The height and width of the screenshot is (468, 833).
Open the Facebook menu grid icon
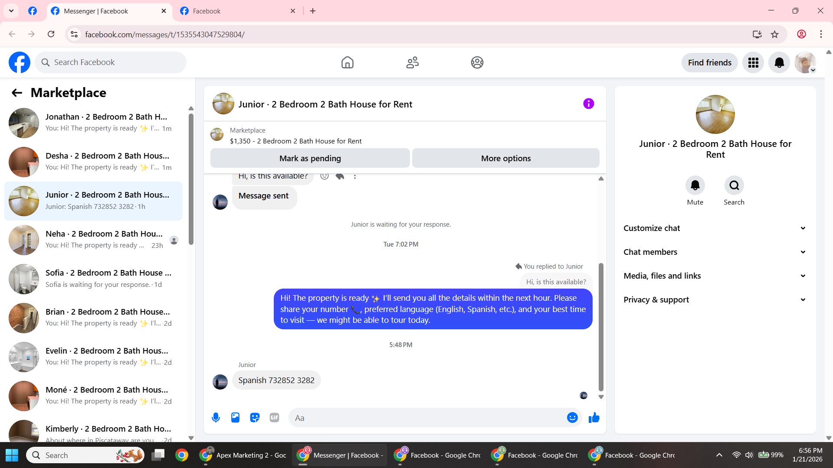pyautogui.click(x=753, y=63)
